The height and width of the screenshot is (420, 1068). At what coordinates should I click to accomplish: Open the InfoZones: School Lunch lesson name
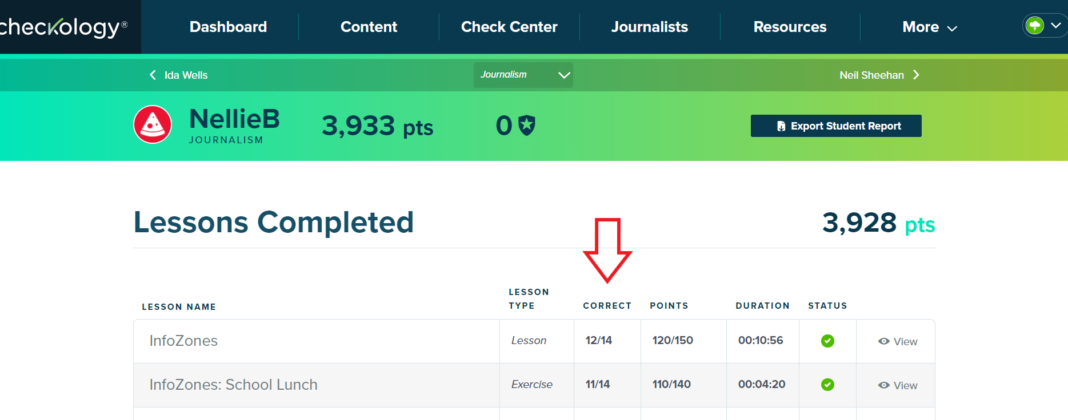coord(233,385)
